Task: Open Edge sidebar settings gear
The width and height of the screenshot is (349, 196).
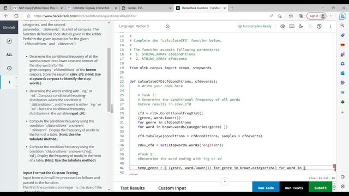Action: point(342,186)
